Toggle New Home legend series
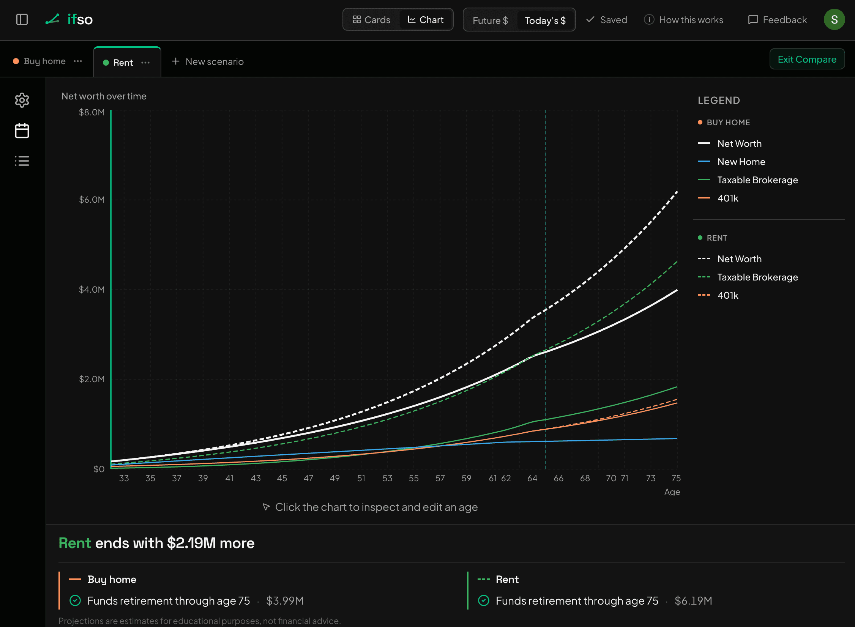 click(731, 162)
